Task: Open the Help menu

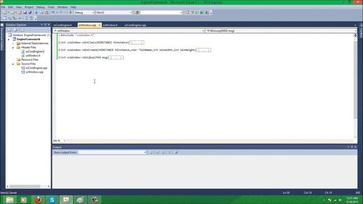Action: tap(73, 7)
